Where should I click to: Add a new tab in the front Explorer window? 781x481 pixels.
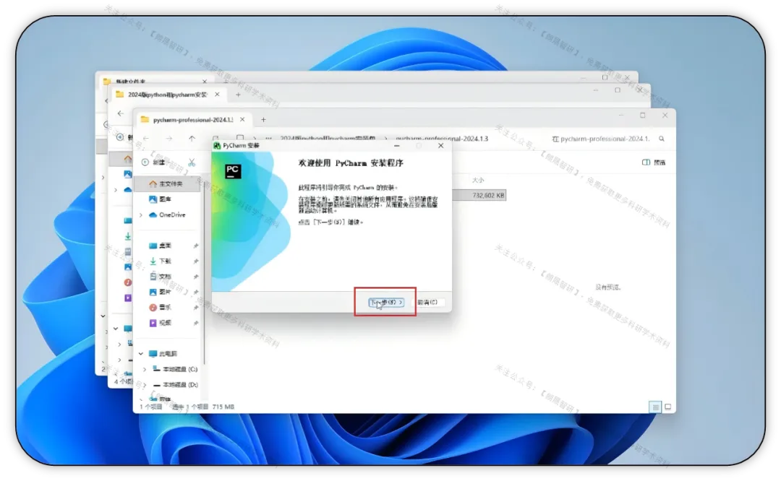coord(263,119)
